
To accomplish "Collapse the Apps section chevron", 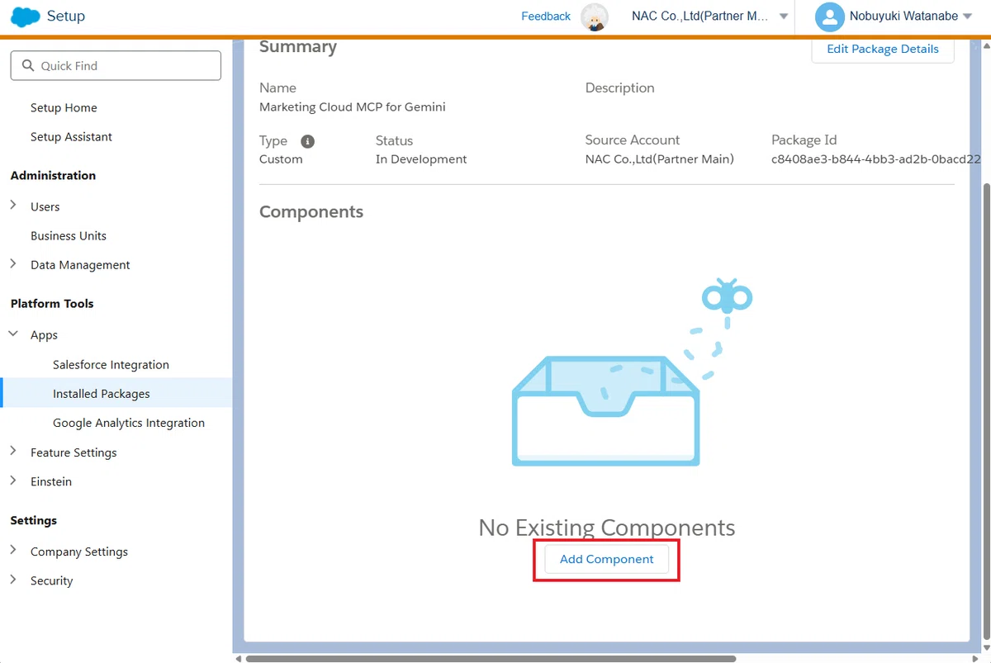I will pyautogui.click(x=13, y=334).
